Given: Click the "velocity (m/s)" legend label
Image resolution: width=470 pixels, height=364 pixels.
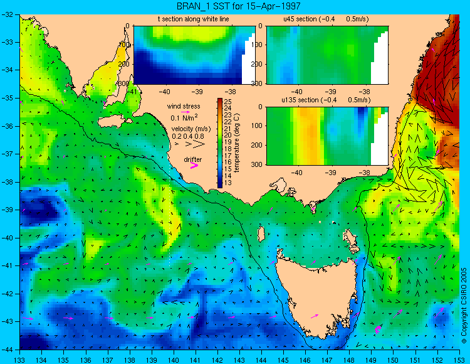Looking at the screenshot, I should pos(191,129).
